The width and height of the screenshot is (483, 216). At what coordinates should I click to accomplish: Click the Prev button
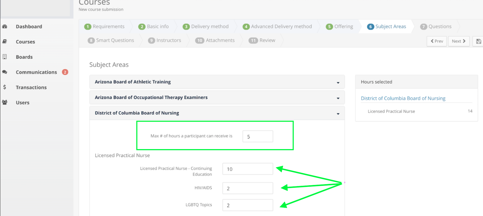click(437, 41)
